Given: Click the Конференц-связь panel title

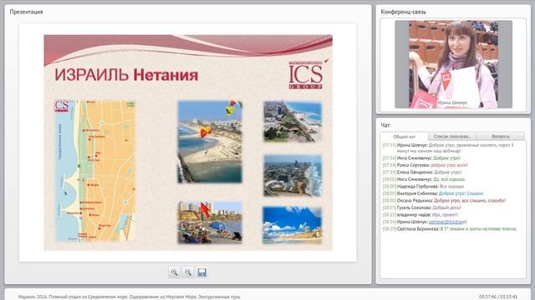Looking at the screenshot, I should tap(403, 12).
